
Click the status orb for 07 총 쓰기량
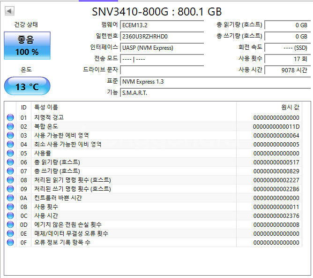(10, 171)
